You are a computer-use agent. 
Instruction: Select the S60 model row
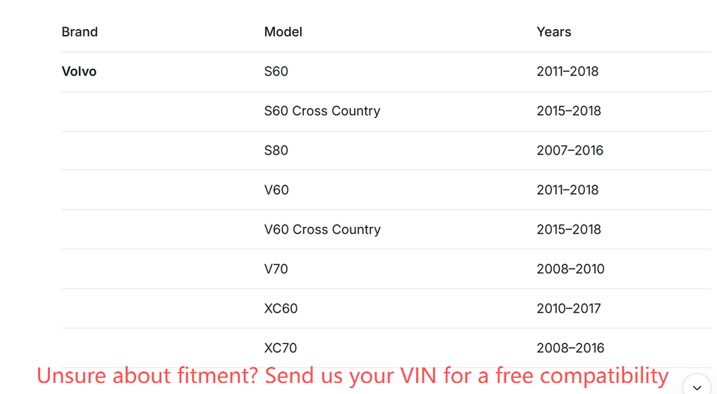point(276,72)
